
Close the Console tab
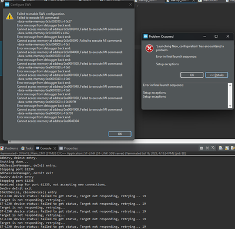pyautogui.click(x=55, y=148)
